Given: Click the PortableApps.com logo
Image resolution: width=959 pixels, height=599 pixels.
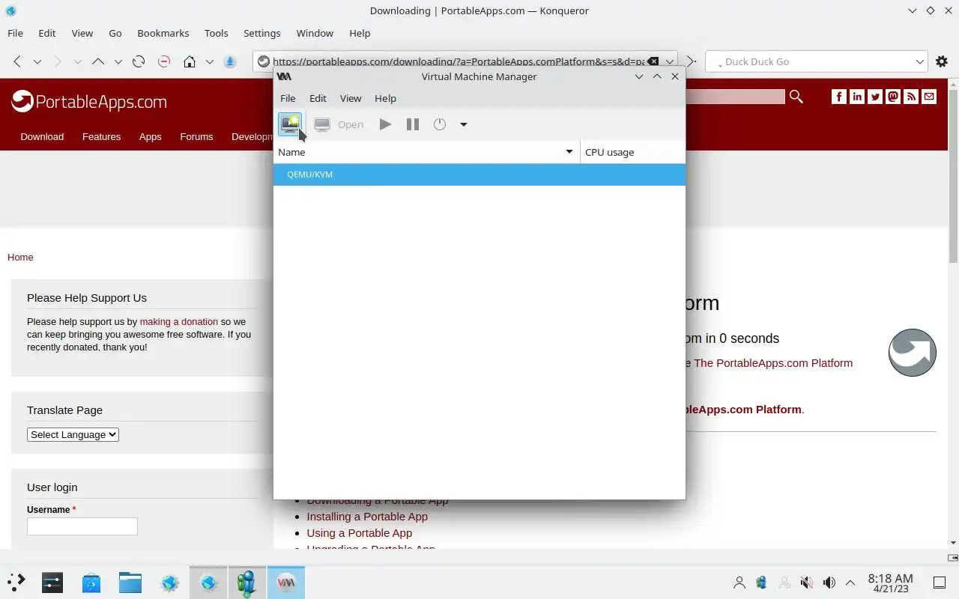Looking at the screenshot, I should 89,101.
